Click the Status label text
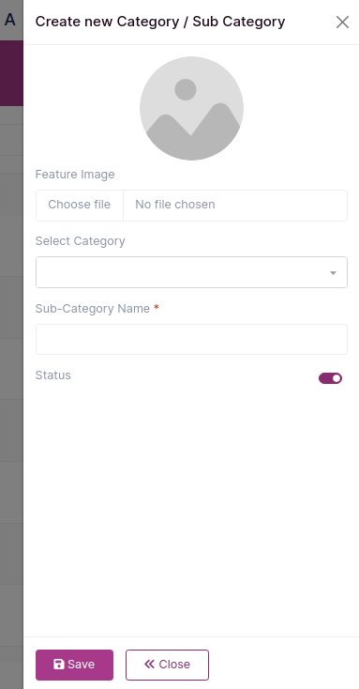This screenshot has width=359, height=689. 53,375
